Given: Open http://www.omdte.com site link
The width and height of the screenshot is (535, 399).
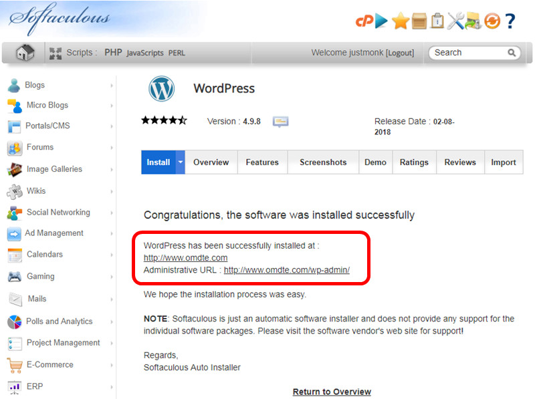Looking at the screenshot, I should (186, 258).
